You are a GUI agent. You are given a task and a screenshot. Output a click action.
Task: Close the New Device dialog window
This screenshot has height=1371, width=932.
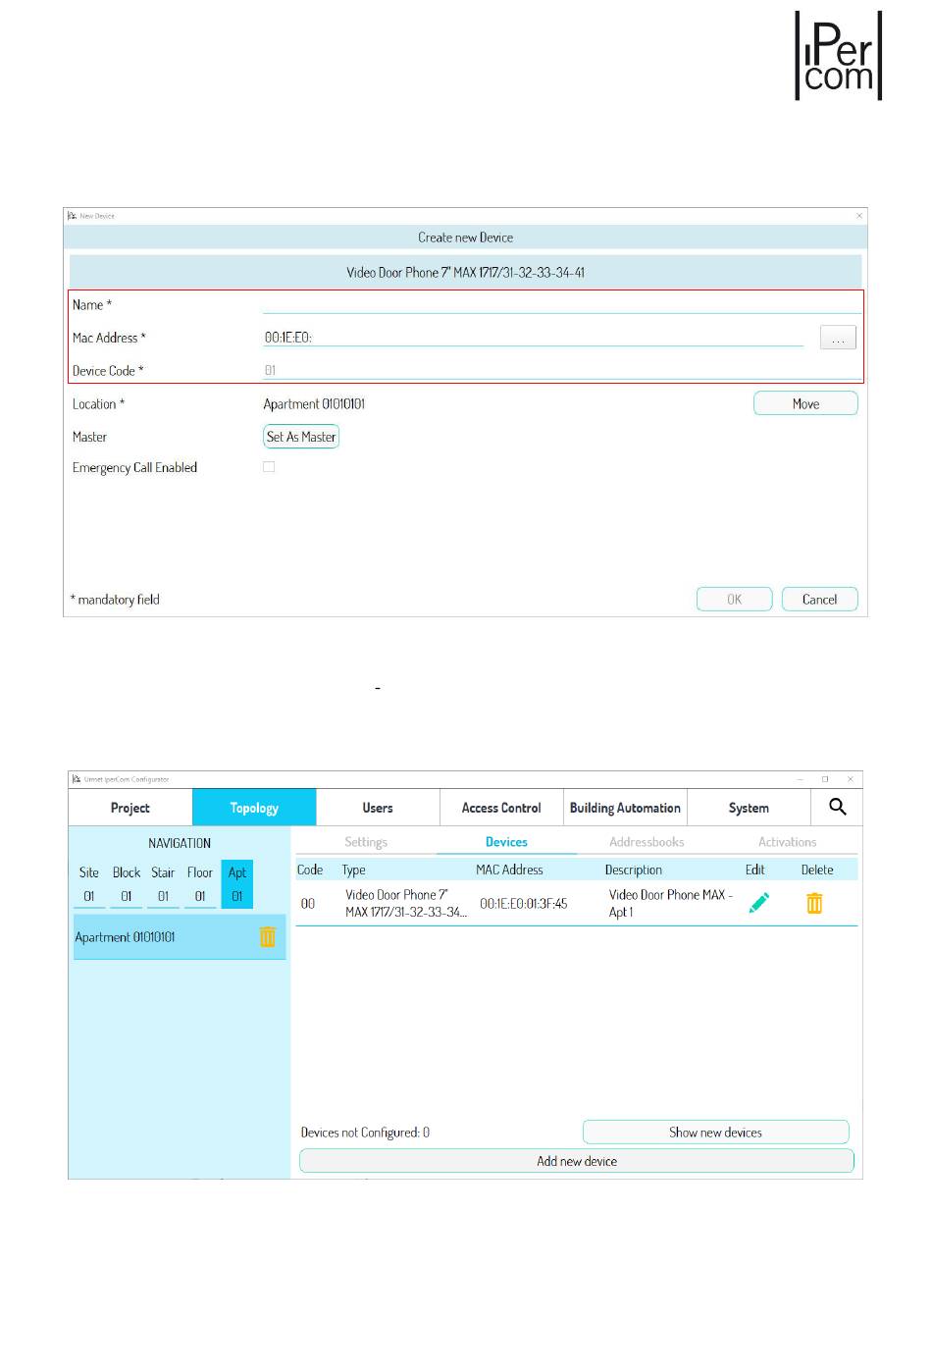859,216
